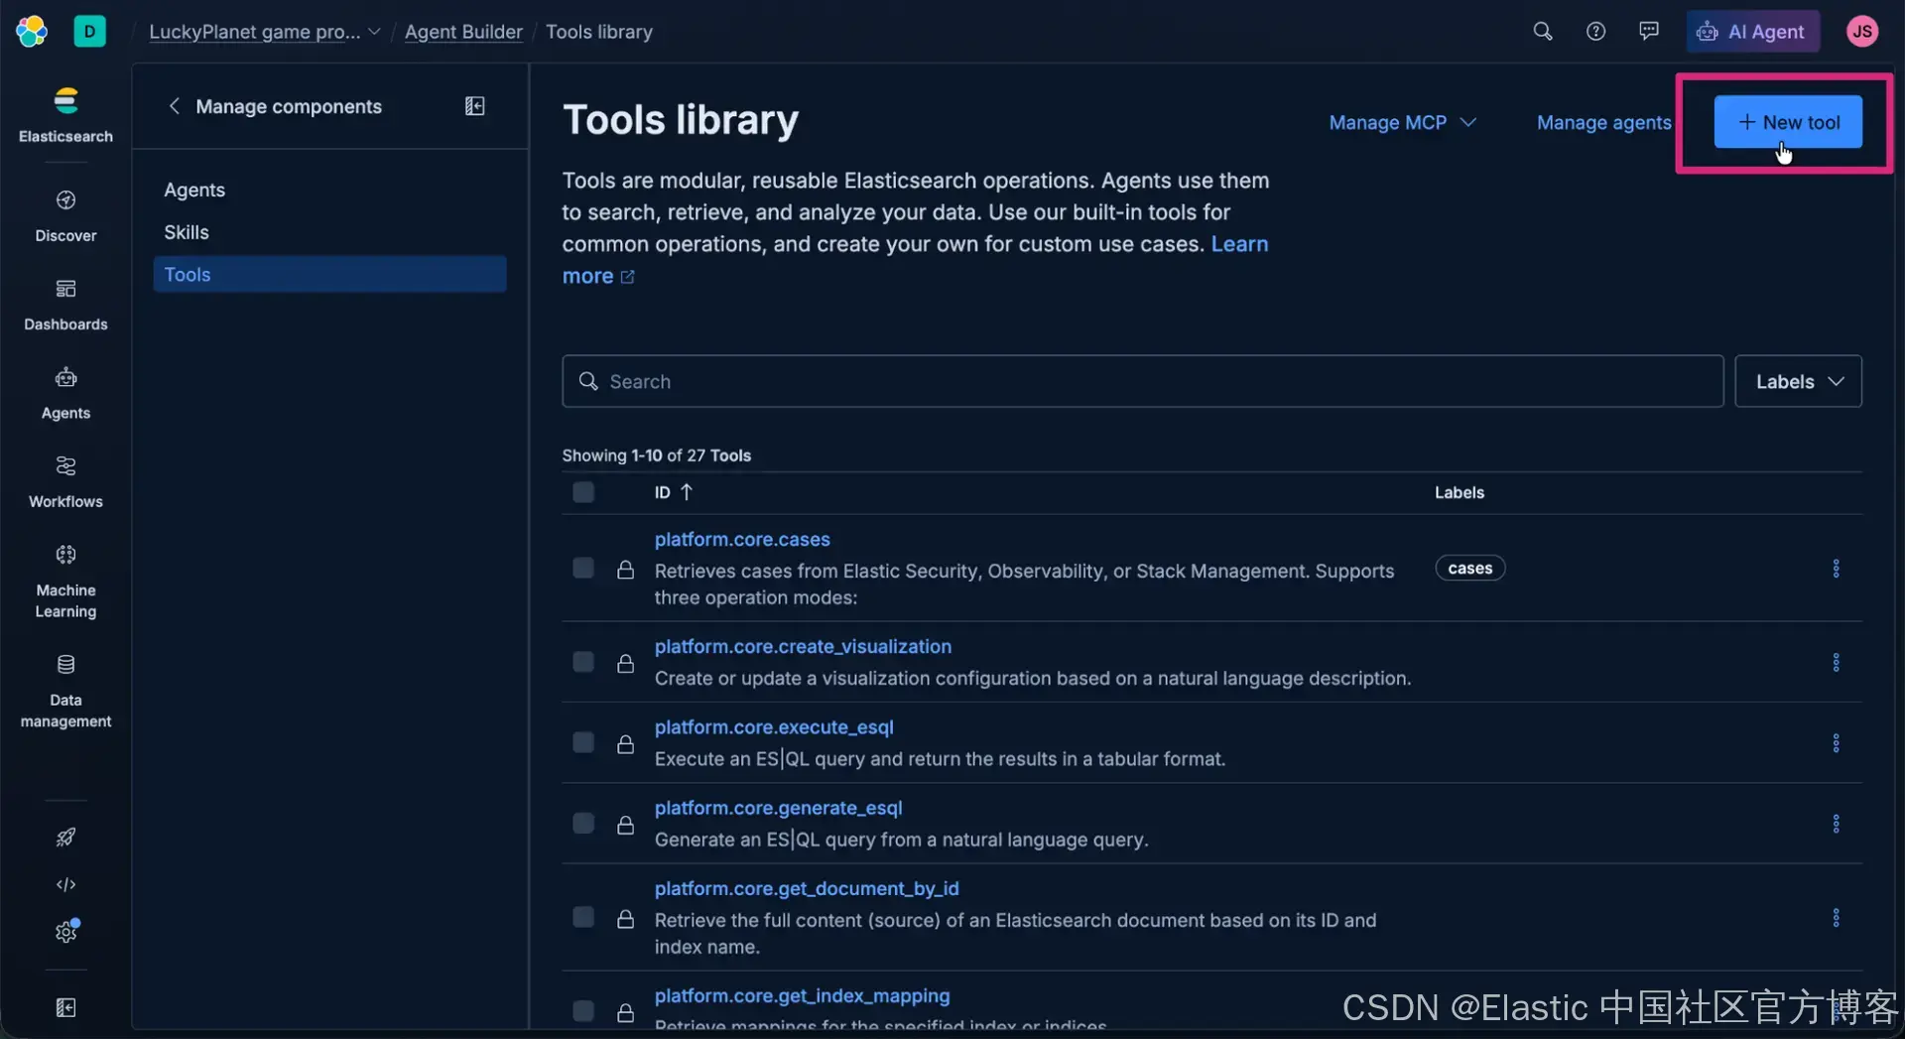This screenshot has height=1040, width=1905.
Task: Select Tools in Manage components
Action: point(329,275)
